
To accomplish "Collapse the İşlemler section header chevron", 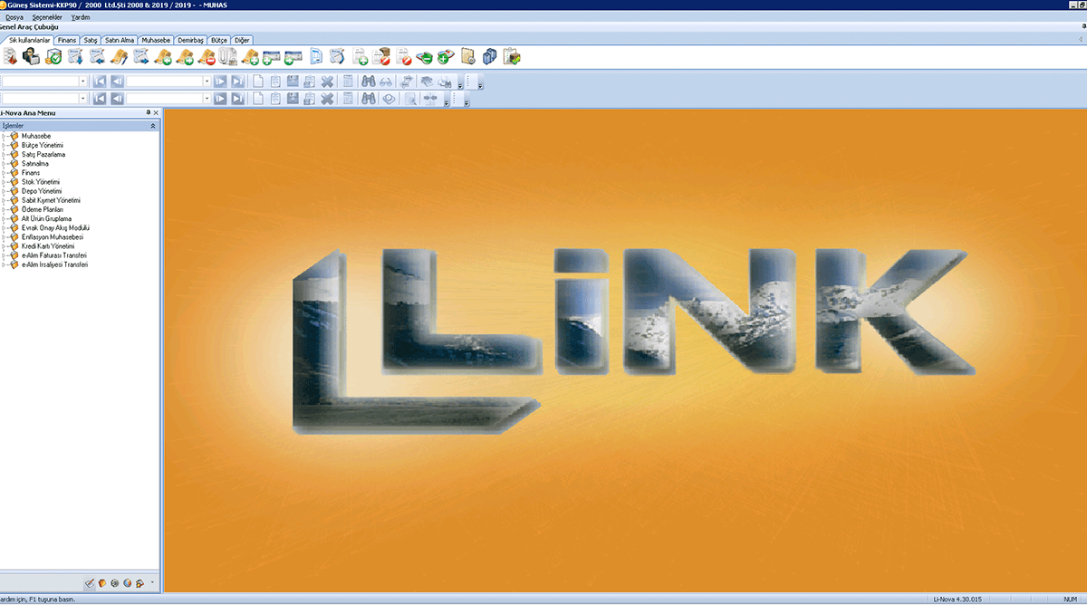I will pyautogui.click(x=153, y=126).
